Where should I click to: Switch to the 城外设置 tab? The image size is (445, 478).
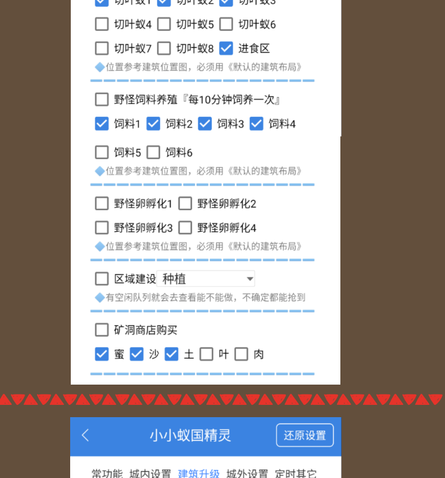click(x=247, y=474)
